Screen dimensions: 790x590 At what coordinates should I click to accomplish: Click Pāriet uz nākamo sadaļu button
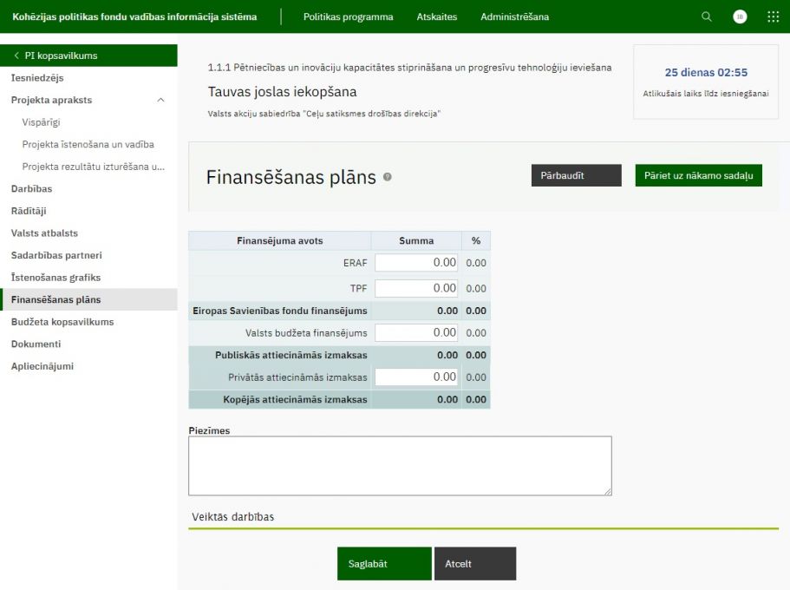[698, 175]
